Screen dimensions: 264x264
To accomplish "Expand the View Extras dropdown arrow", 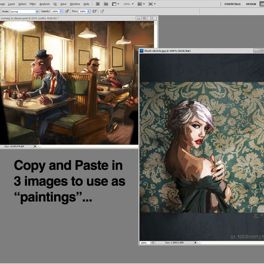I will (118, 4).
